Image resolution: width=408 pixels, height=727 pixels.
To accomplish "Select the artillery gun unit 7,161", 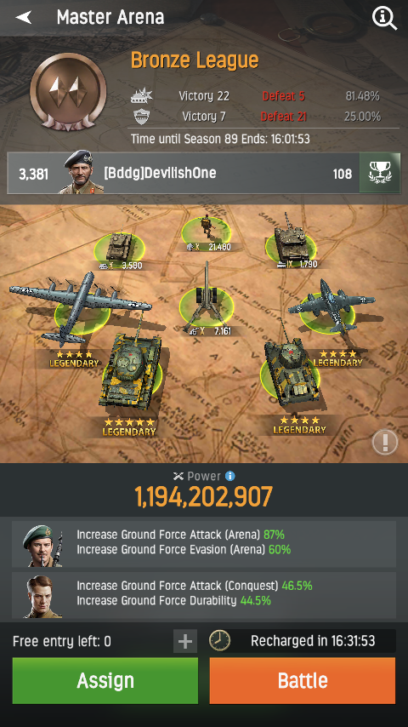I will [207, 298].
